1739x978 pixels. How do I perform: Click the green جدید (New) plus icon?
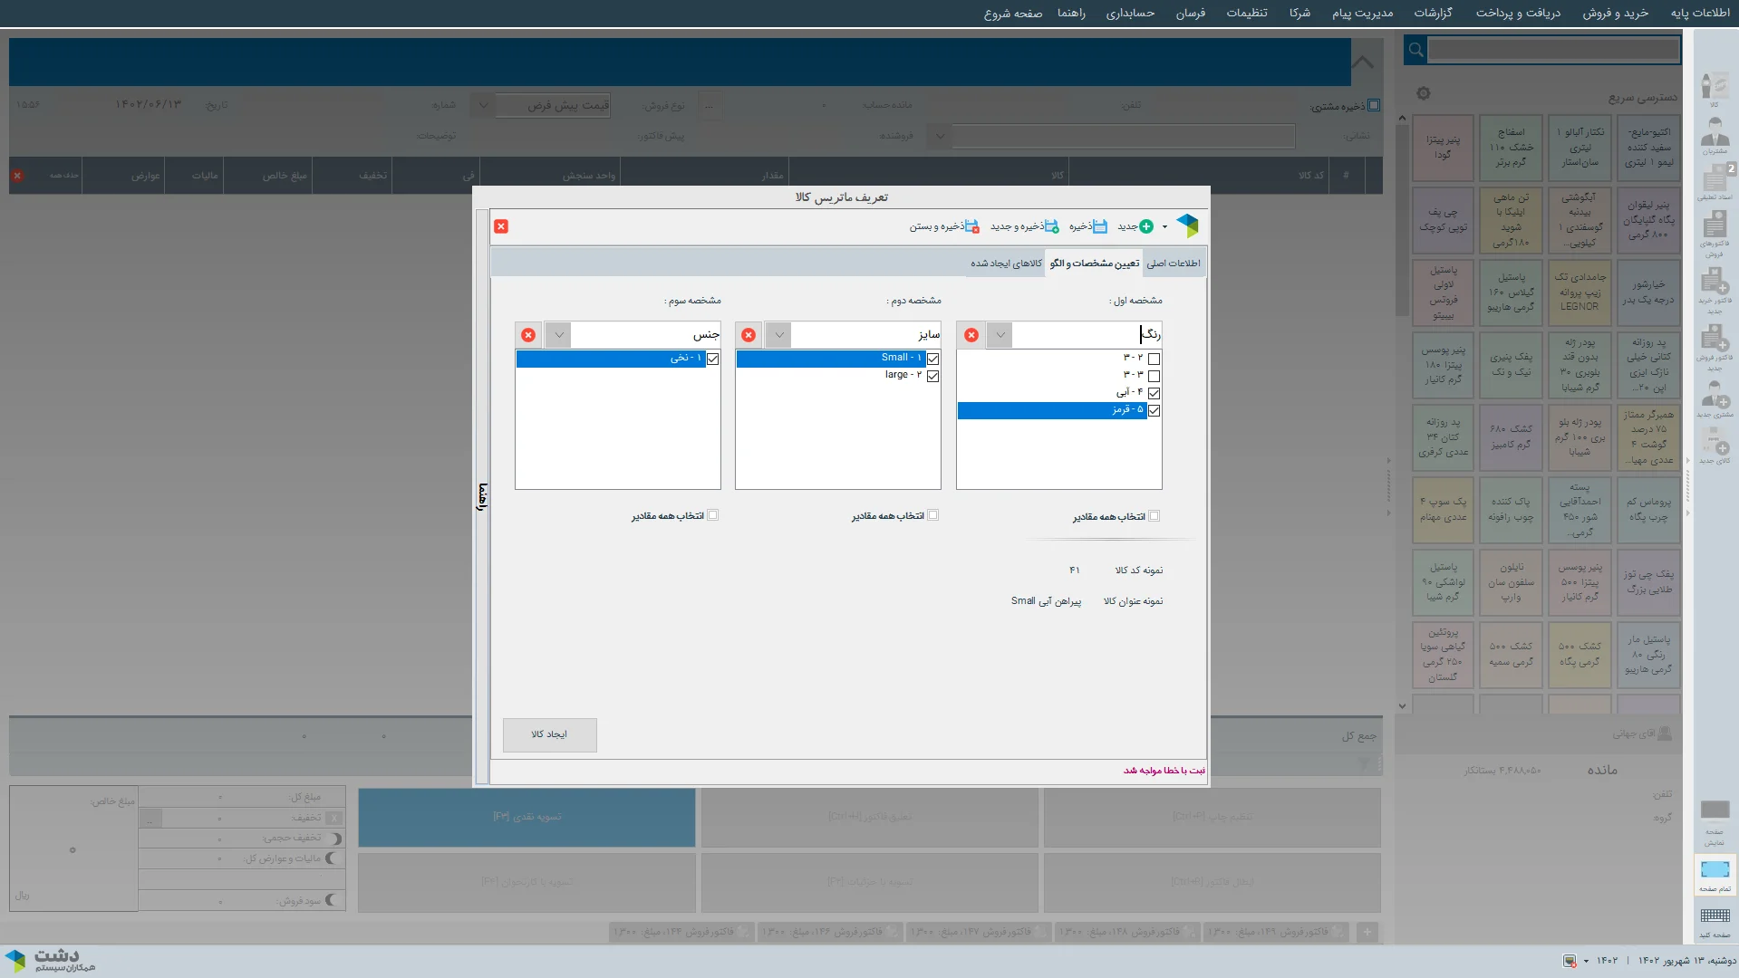click(1145, 226)
